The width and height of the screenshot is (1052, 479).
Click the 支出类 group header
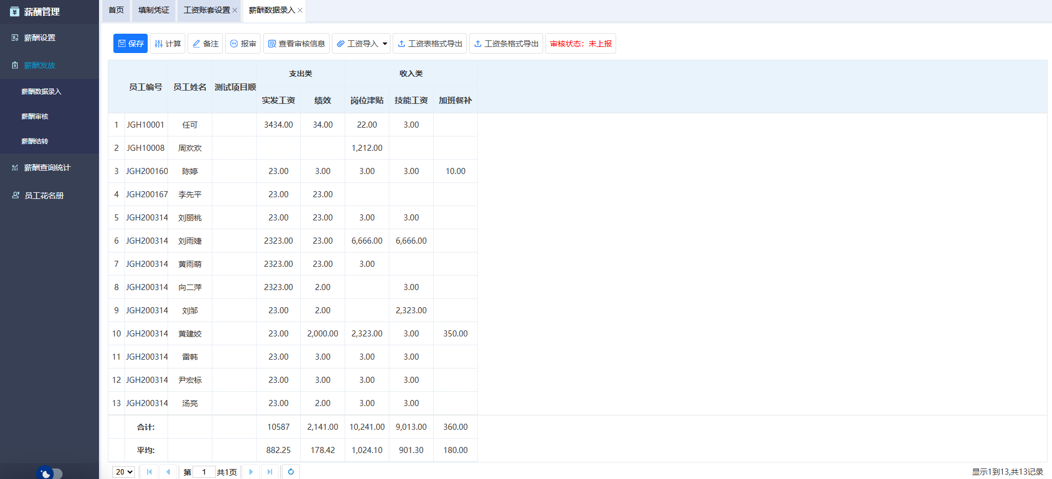[x=300, y=73]
